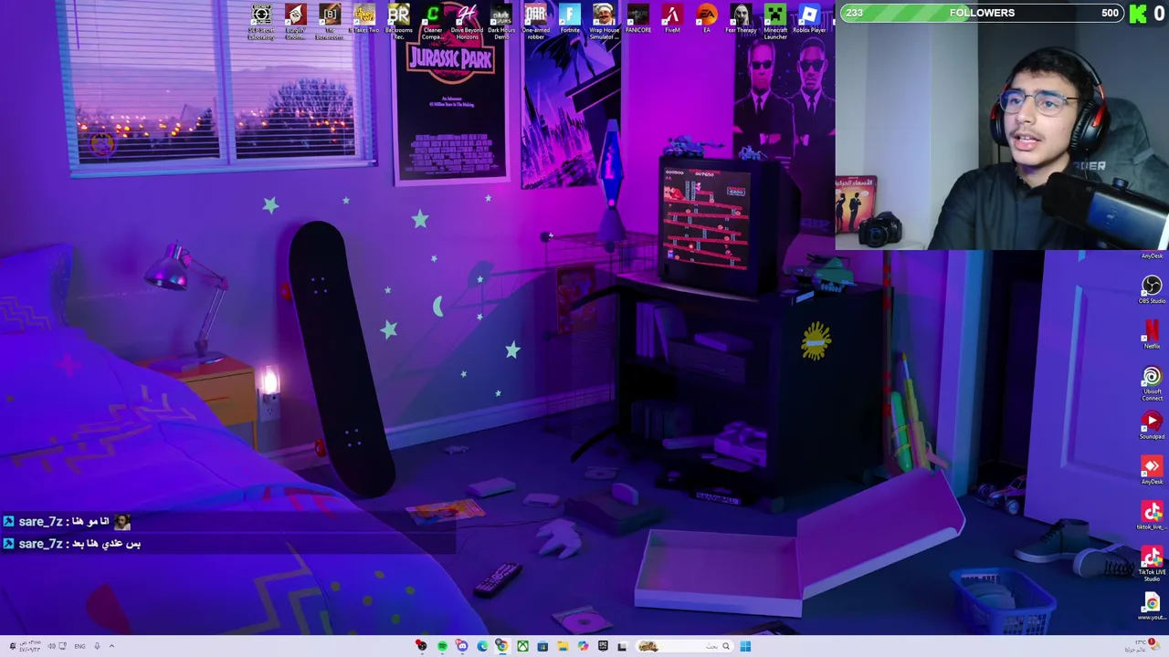Open Drive Beyond Horizons desktop shortcut

[467, 22]
